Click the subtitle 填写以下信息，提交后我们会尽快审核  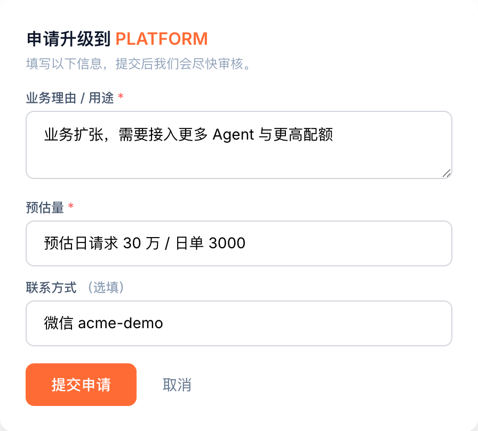[x=139, y=64]
